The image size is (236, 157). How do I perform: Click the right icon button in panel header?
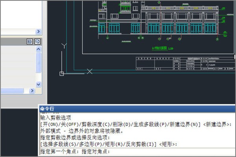[x=37, y=42]
